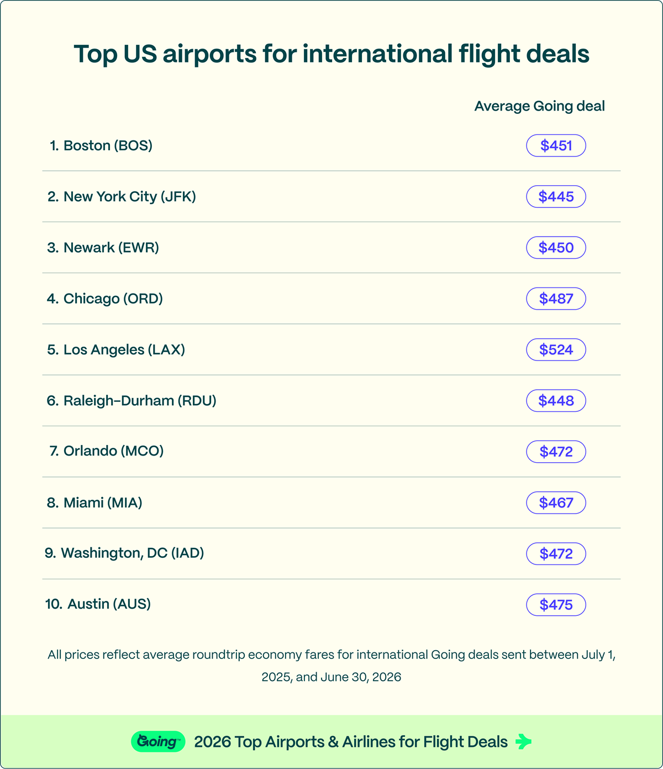663x769 pixels.
Task: Click the $467 Miami price badge
Action: [x=556, y=503]
